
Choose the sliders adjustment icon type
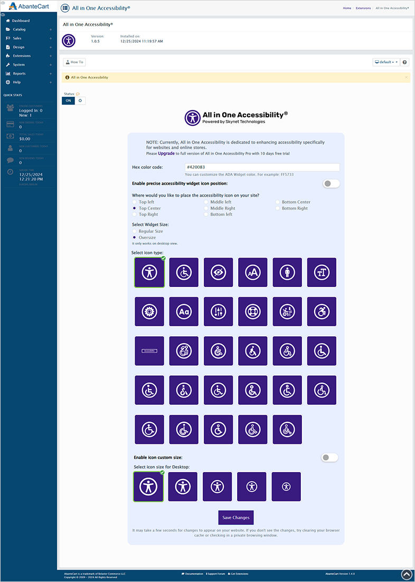click(219, 312)
